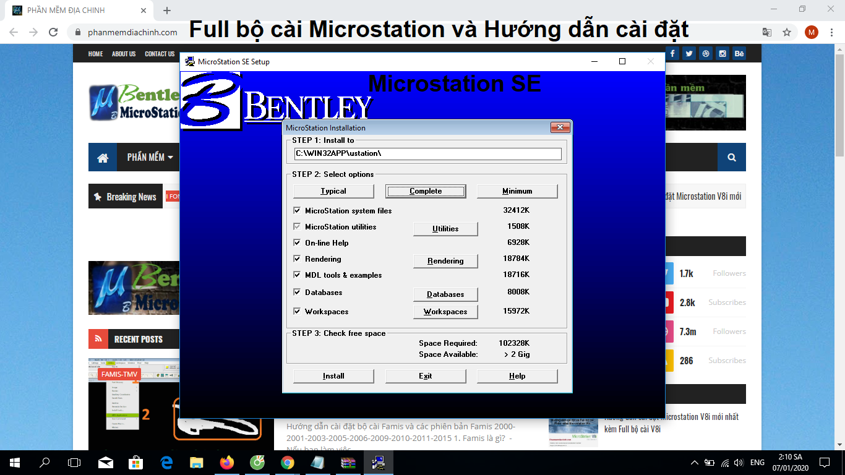This screenshot has height=475, width=845.
Task: Open the Facebook page icon
Action: [x=672, y=53]
